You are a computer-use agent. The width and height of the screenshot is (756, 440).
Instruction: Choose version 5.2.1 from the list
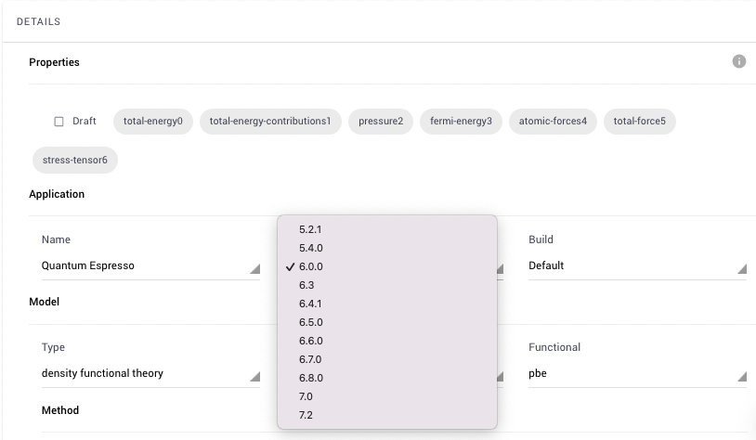387,229
